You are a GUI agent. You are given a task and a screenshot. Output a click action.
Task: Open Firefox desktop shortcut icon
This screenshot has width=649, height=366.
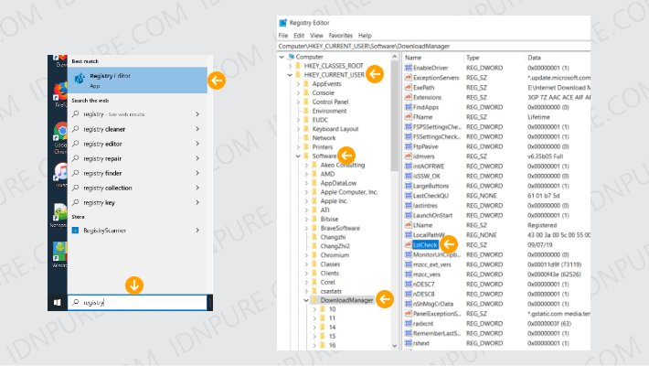pos(61,92)
